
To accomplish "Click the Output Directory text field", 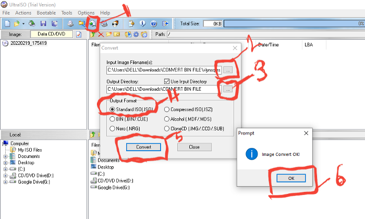I will (164, 89).
